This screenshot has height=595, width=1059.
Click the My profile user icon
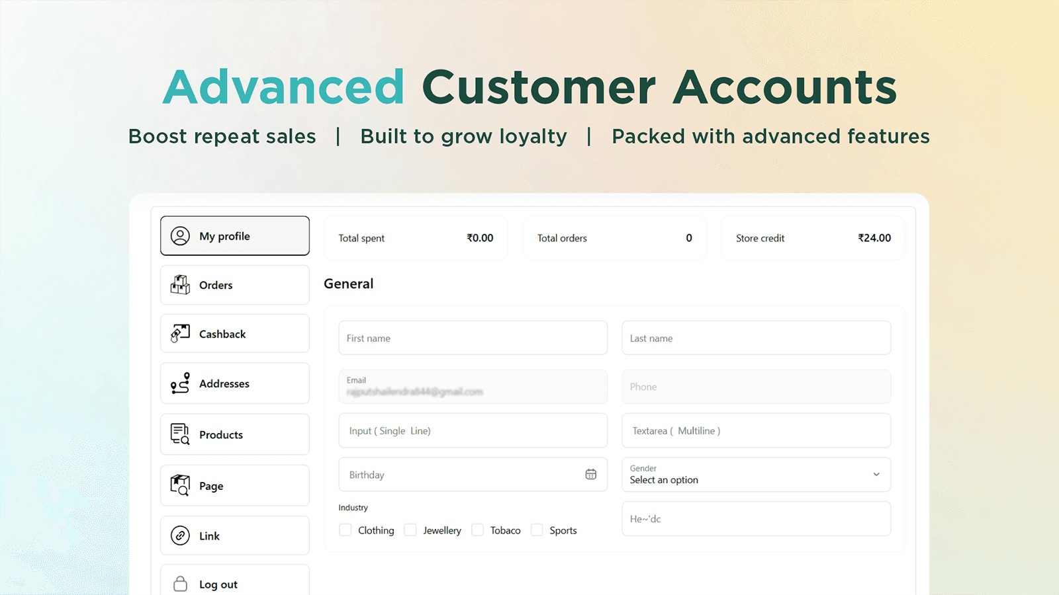179,236
